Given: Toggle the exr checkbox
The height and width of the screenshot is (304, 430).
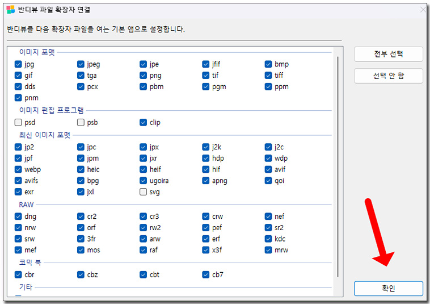Looking at the screenshot, I should [18, 191].
